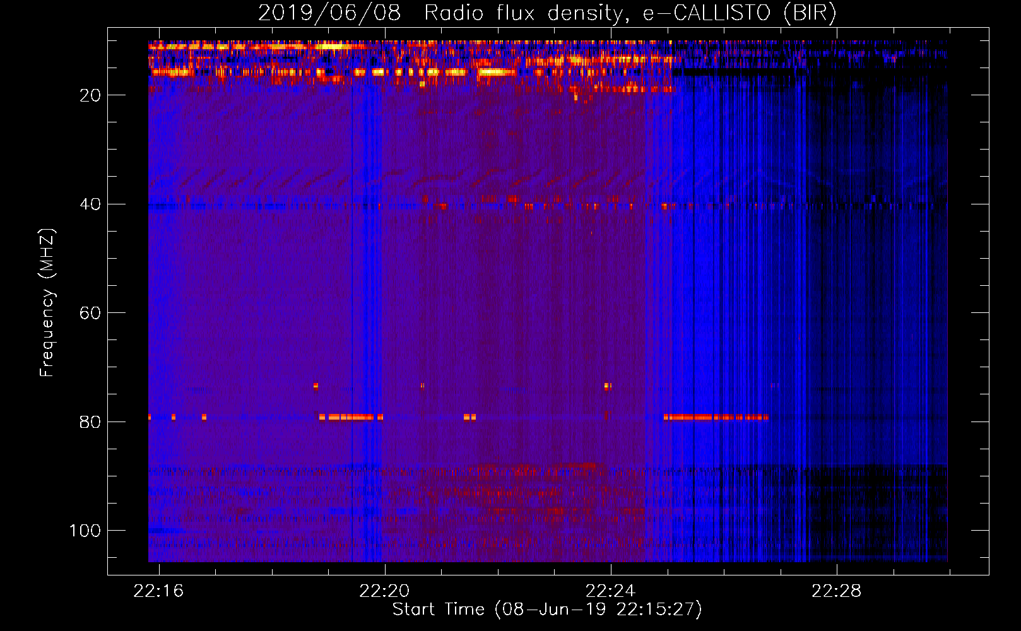Click the '40' frequency tick label
Viewport: 1021px width, 631px height.
coord(90,204)
